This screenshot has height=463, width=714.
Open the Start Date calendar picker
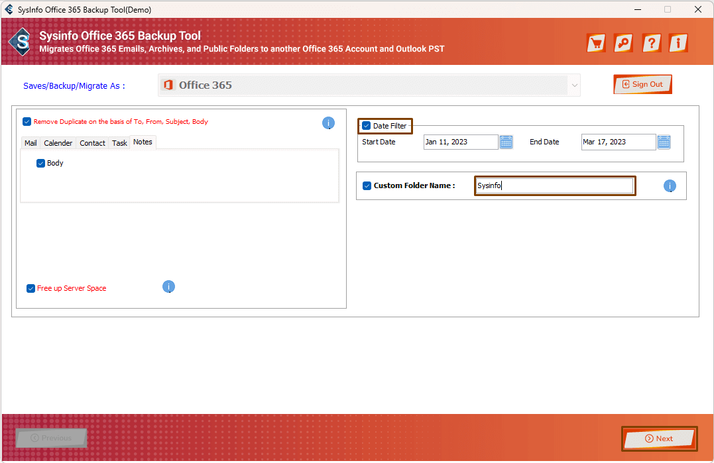coord(506,142)
